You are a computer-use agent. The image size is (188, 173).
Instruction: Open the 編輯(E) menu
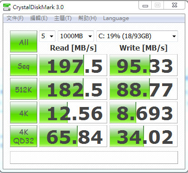[39, 18]
